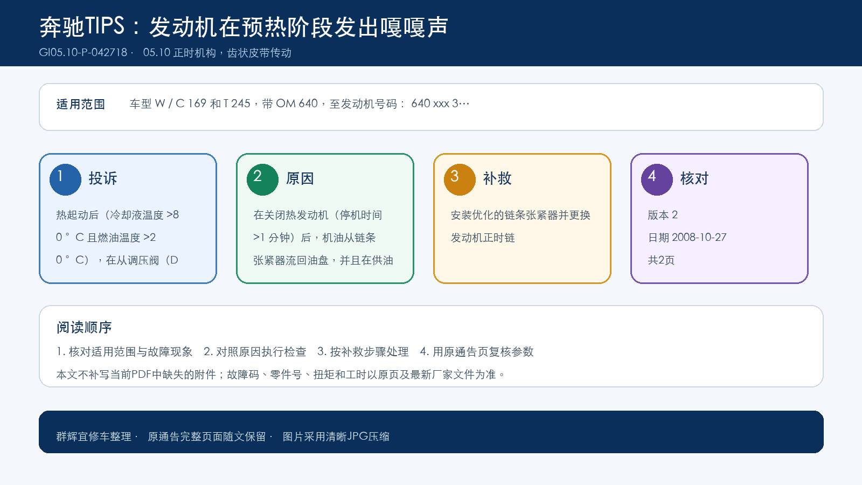Click the 阅读顺序 heading
This screenshot has height=485, width=862.
click(x=84, y=327)
